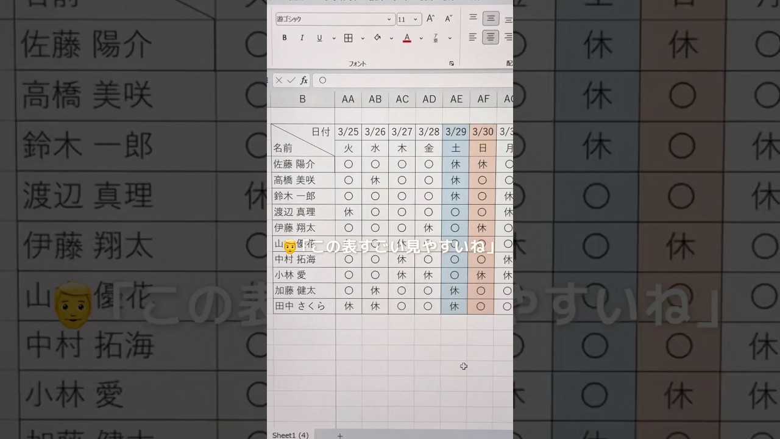Image resolution: width=780 pixels, height=439 pixels.
Task: Open the font size 11 dropdown
Action: click(416, 20)
